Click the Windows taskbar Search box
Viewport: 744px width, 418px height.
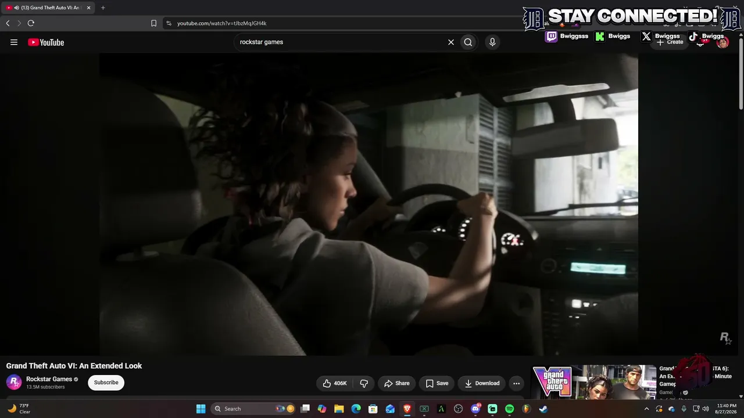tap(252, 409)
